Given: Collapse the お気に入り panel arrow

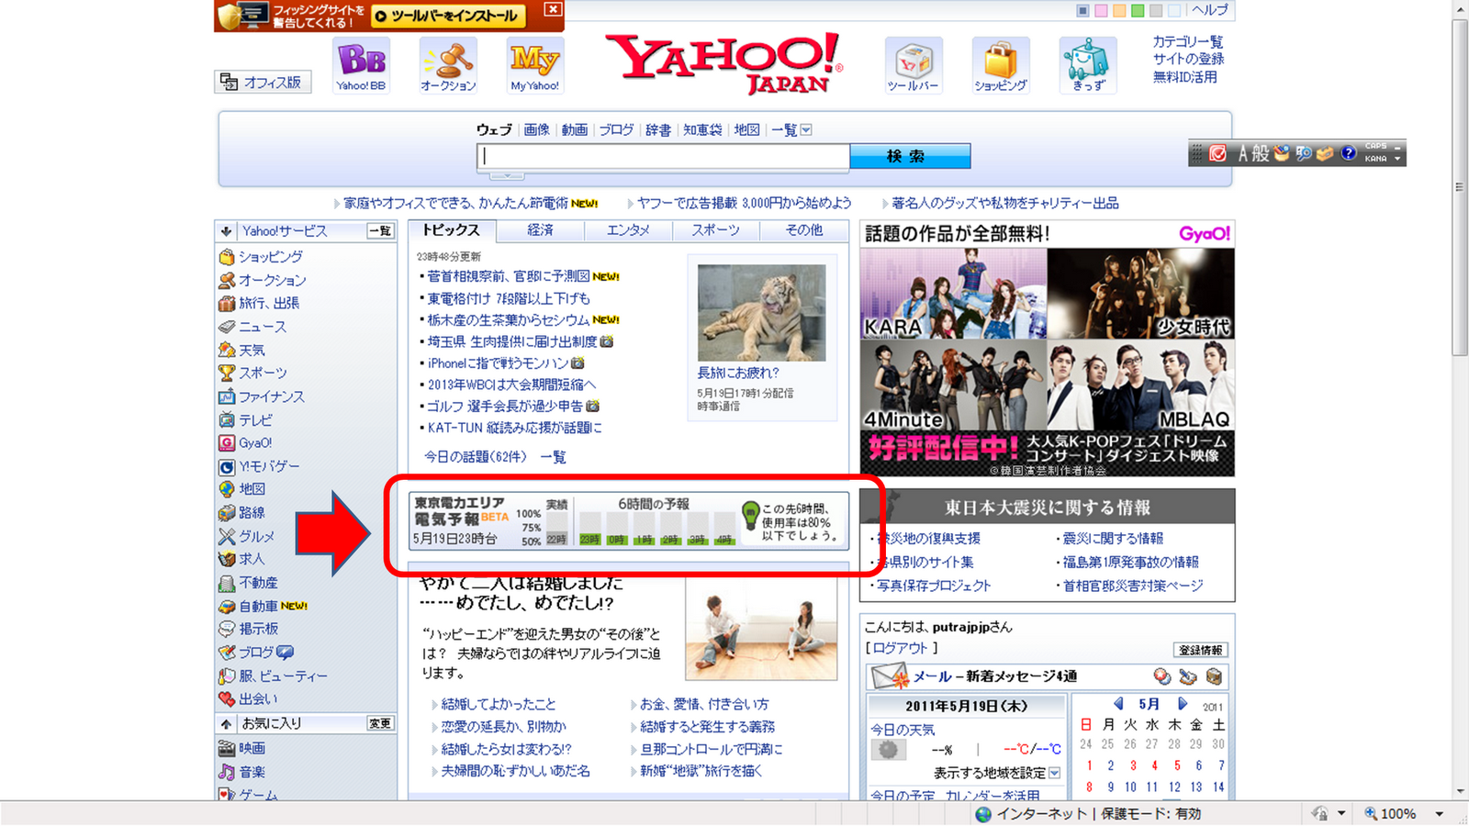Looking at the screenshot, I should pos(226,724).
